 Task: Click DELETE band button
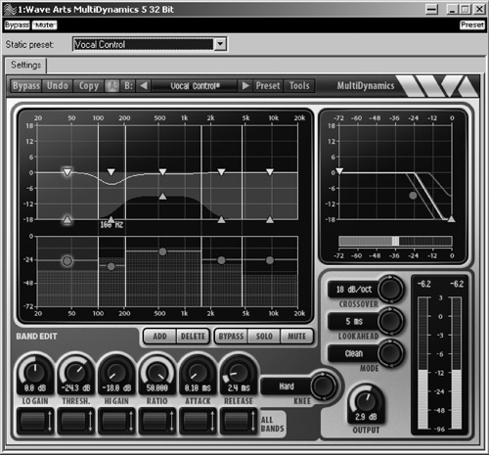click(x=193, y=337)
